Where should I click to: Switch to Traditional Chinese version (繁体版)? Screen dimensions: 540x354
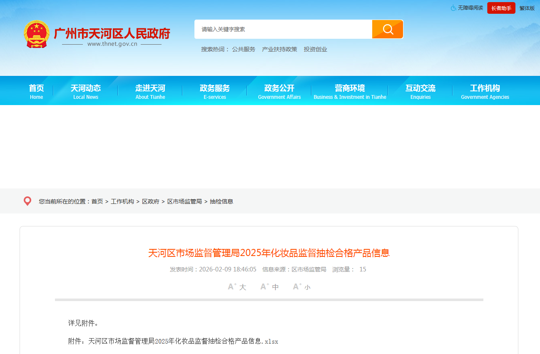[527, 8]
